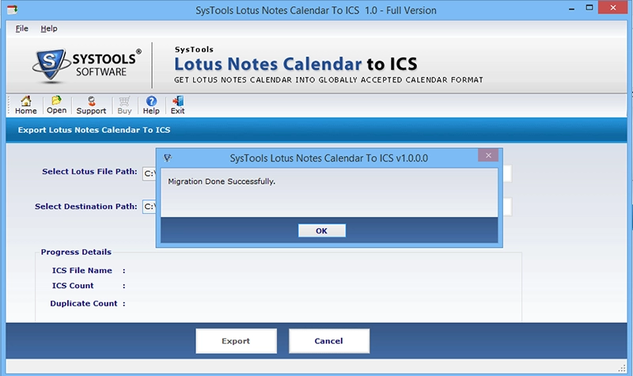Click the SysTools Software logo
Viewport: 633px width, 376px height.
pos(87,66)
